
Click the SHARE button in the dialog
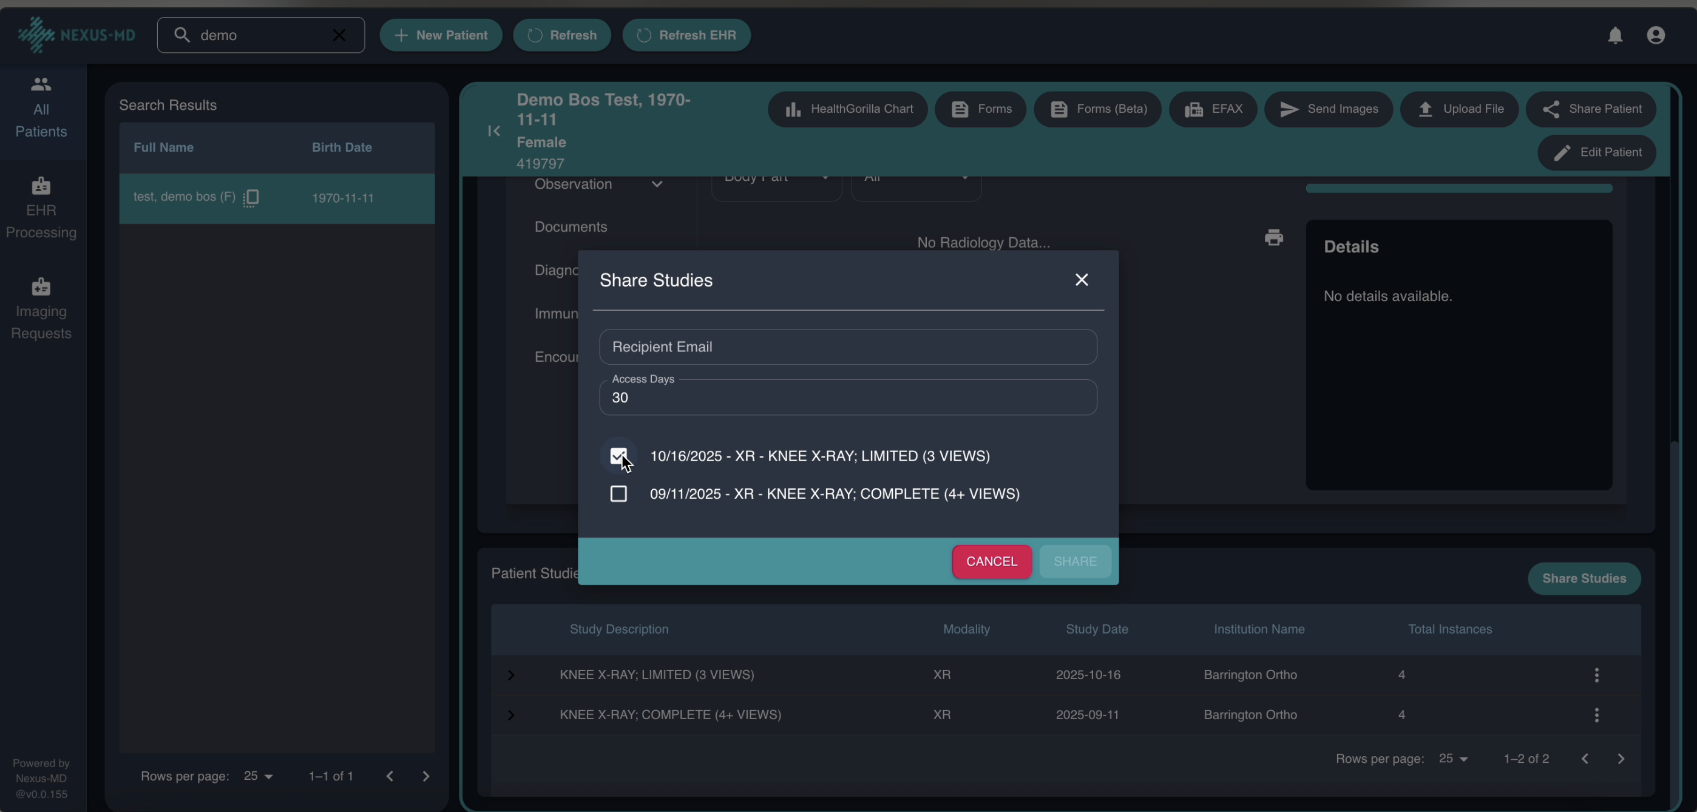coord(1074,562)
